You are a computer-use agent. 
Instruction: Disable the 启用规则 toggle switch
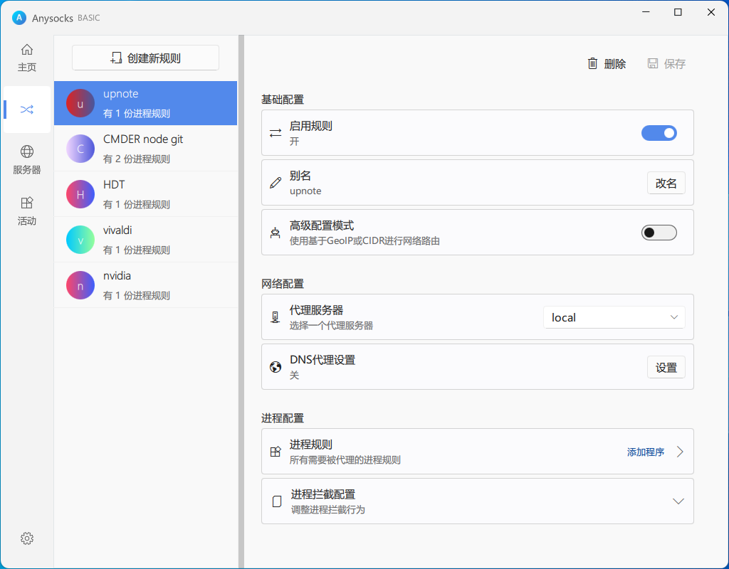[659, 133]
